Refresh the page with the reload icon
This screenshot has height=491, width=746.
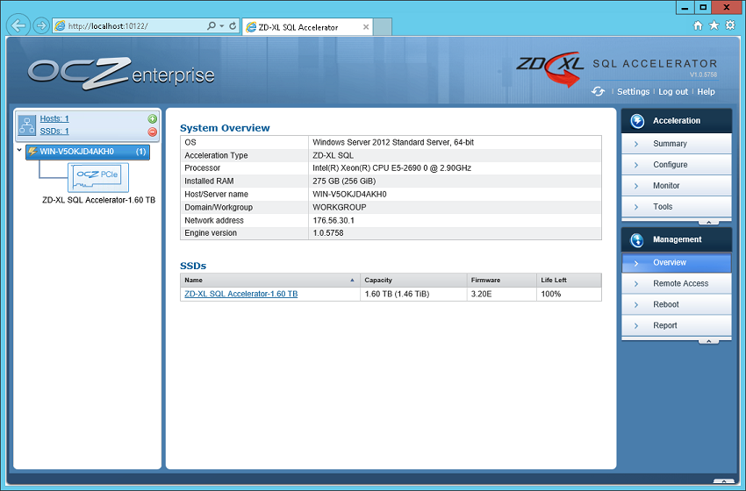[x=233, y=25]
